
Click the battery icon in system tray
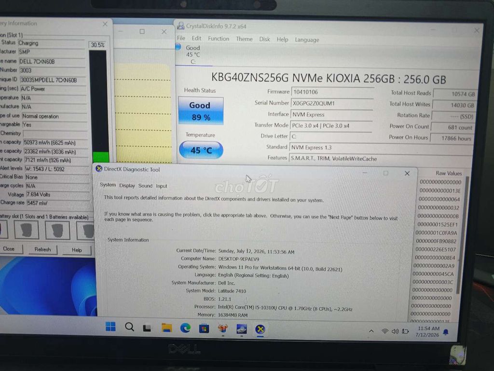pos(405,331)
